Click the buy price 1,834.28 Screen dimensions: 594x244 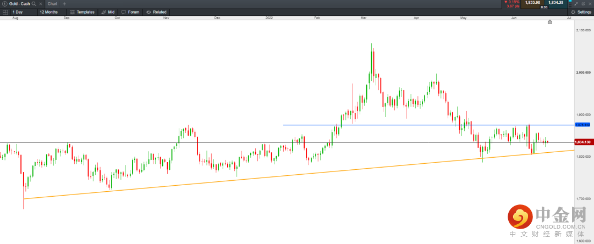click(x=555, y=3)
